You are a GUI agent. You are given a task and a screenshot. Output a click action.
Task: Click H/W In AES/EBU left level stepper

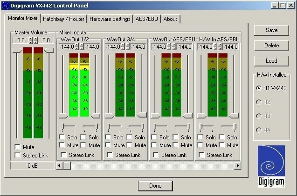(x=215, y=46)
